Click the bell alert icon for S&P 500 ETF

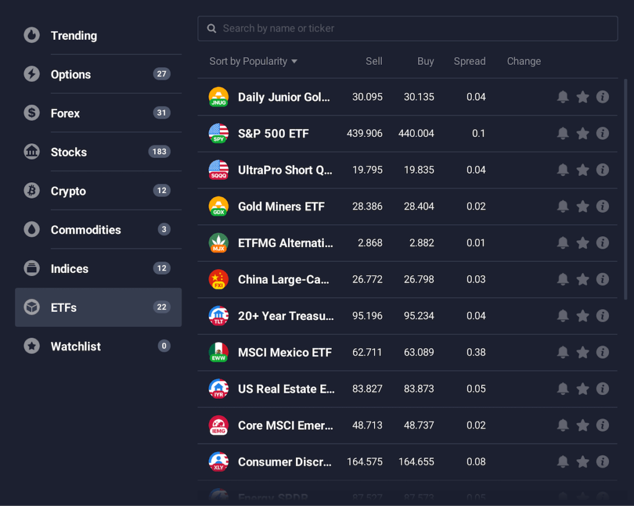[x=563, y=133]
